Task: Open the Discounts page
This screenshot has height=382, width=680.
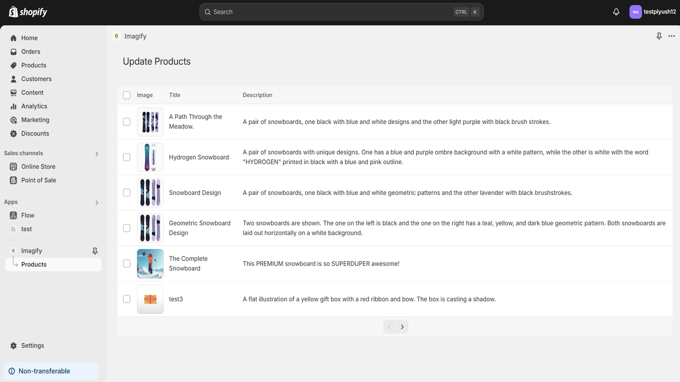Action: click(35, 133)
